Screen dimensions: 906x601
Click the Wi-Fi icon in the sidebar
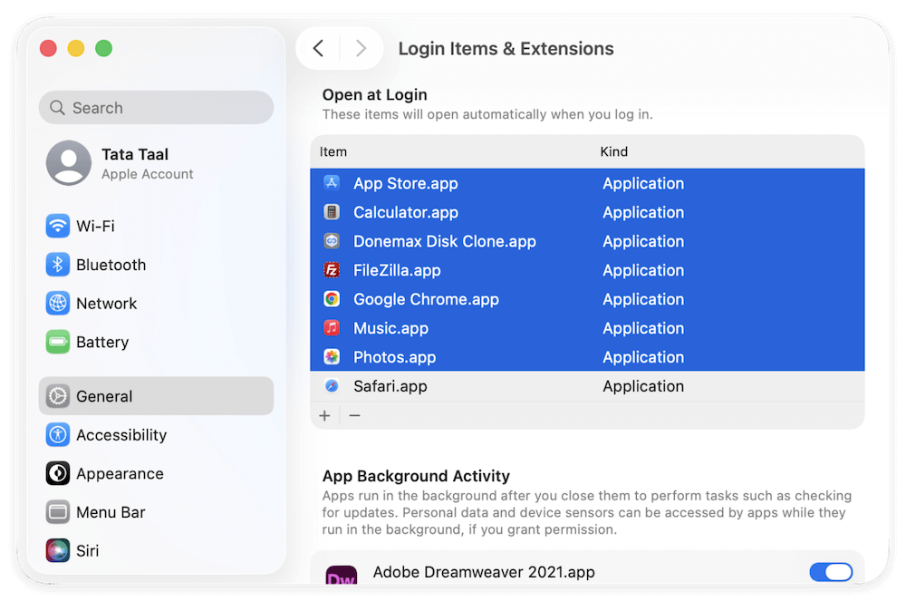57,226
